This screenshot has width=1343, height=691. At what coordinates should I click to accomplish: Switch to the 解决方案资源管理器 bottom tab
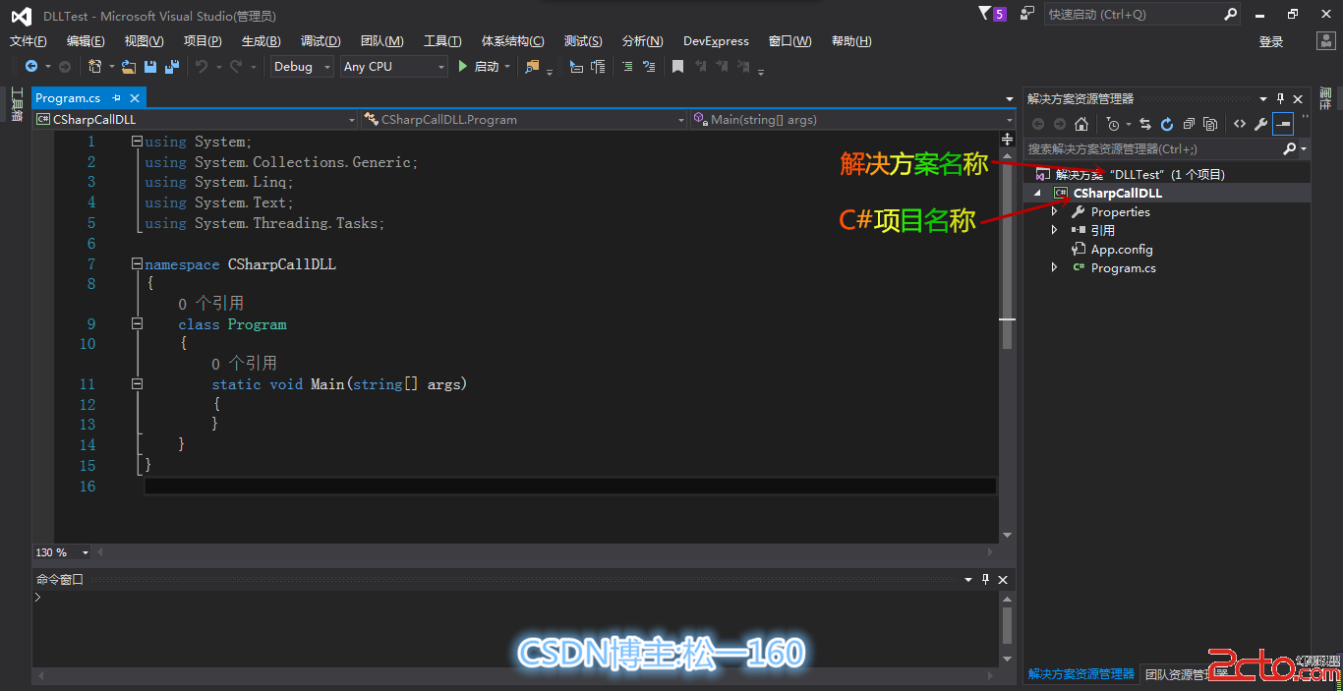tap(1081, 674)
